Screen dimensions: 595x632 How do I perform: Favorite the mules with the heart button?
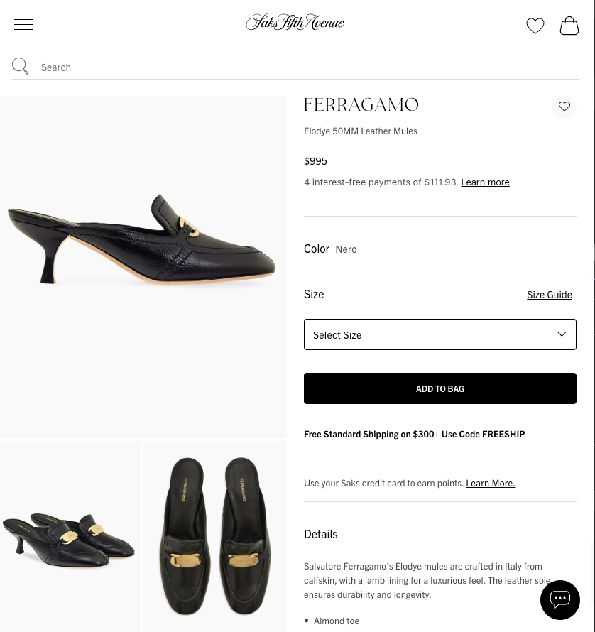pyautogui.click(x=564, y=106)
